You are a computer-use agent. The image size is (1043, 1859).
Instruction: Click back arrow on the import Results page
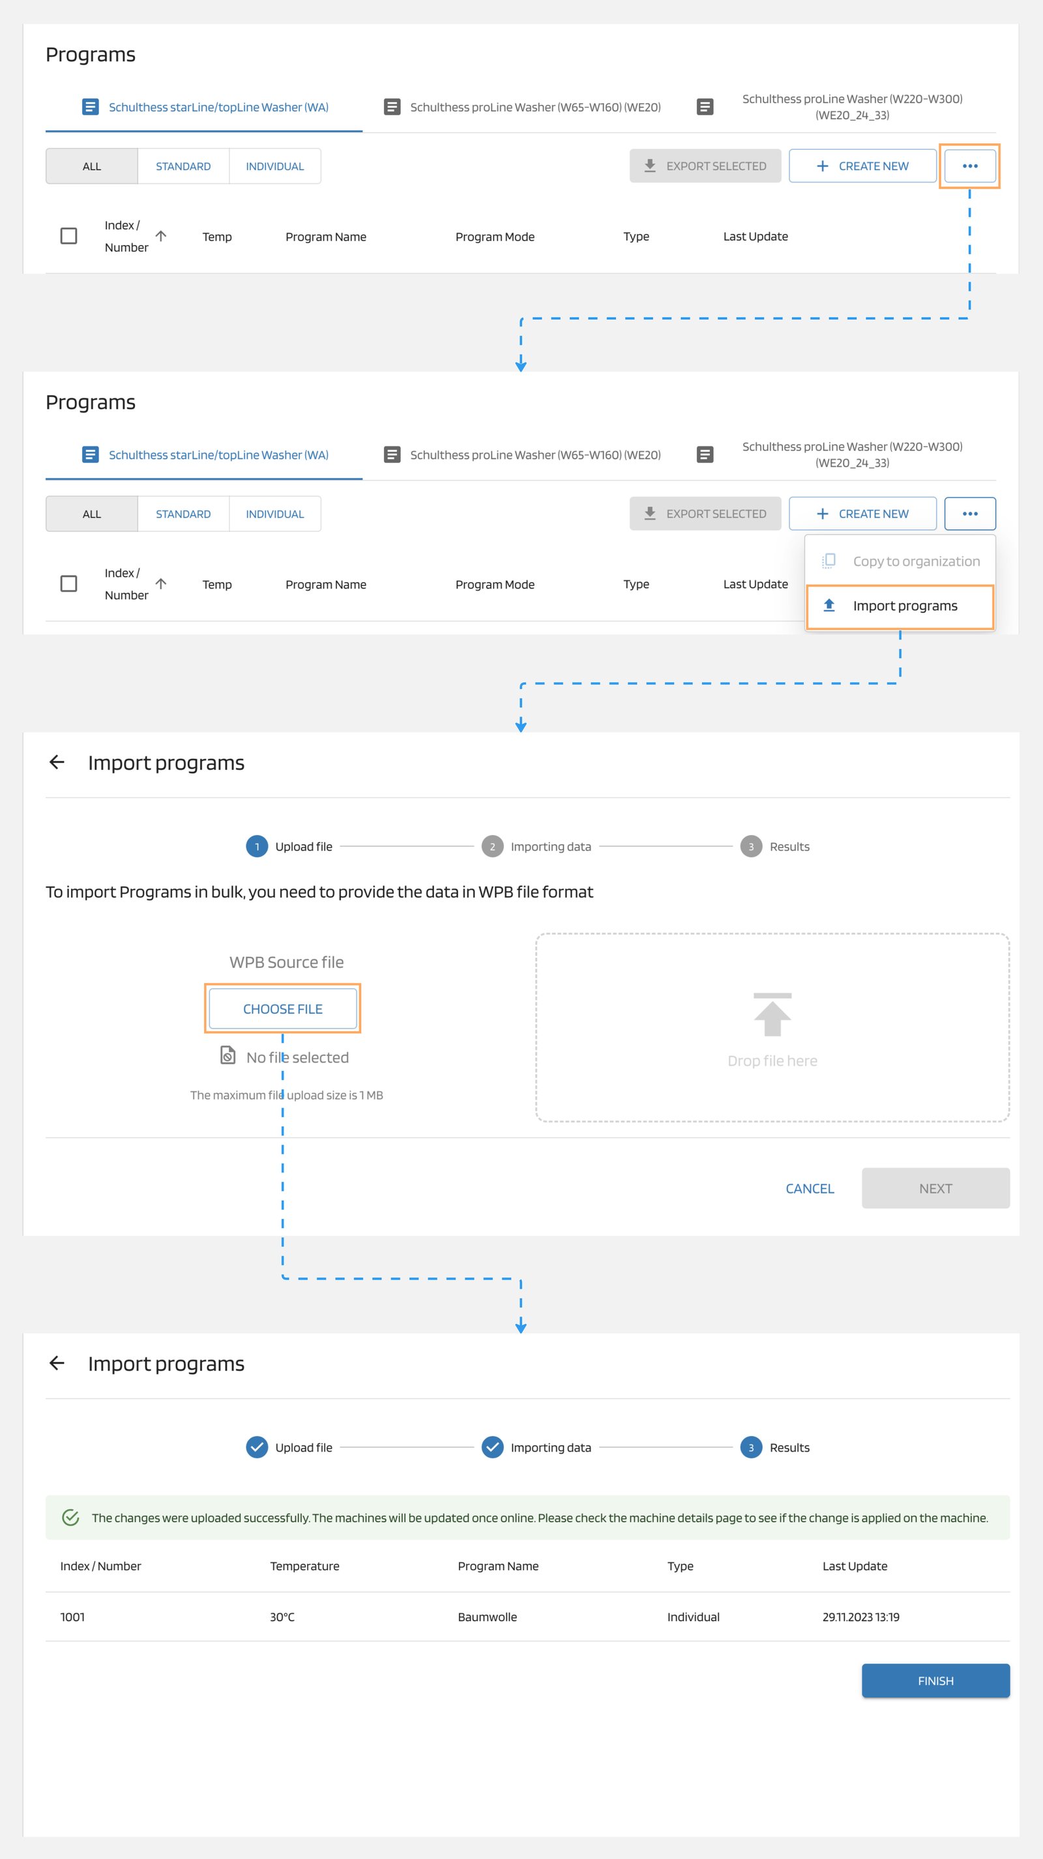tap(57, 1363)
